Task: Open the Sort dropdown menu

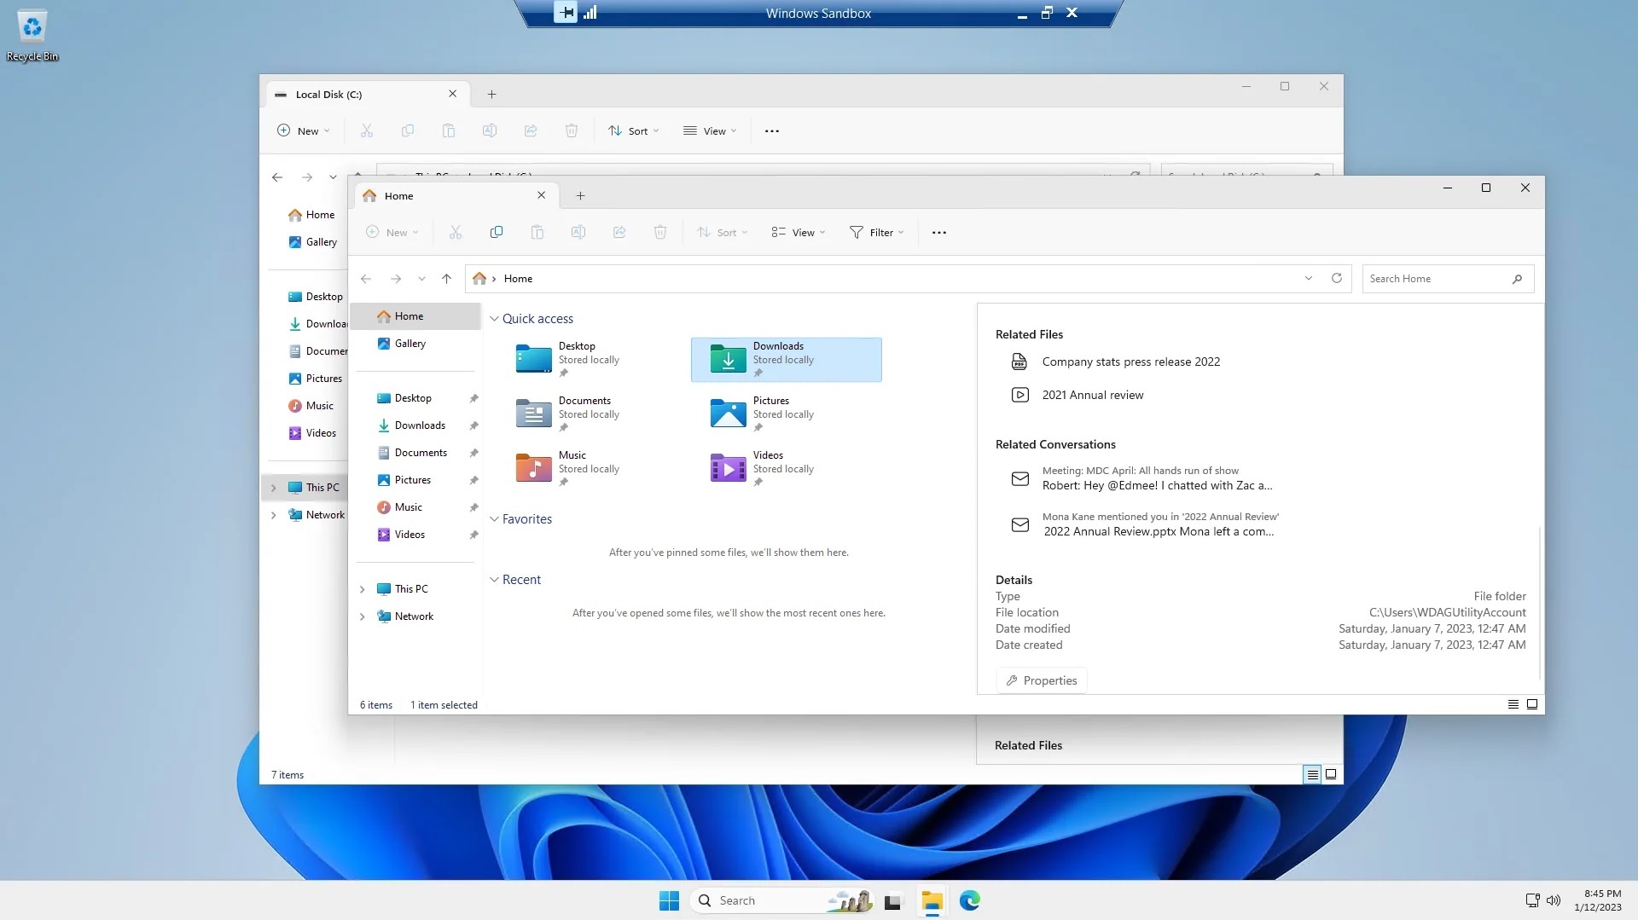Action: click(x=722, y=232)
